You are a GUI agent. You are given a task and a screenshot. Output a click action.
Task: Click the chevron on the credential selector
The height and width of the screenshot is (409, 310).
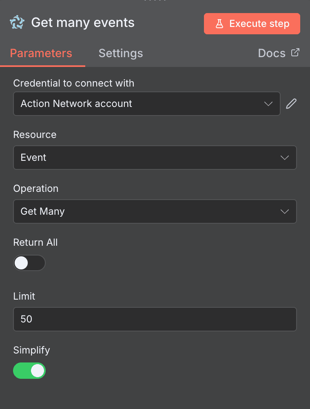(x=268, y=104)
